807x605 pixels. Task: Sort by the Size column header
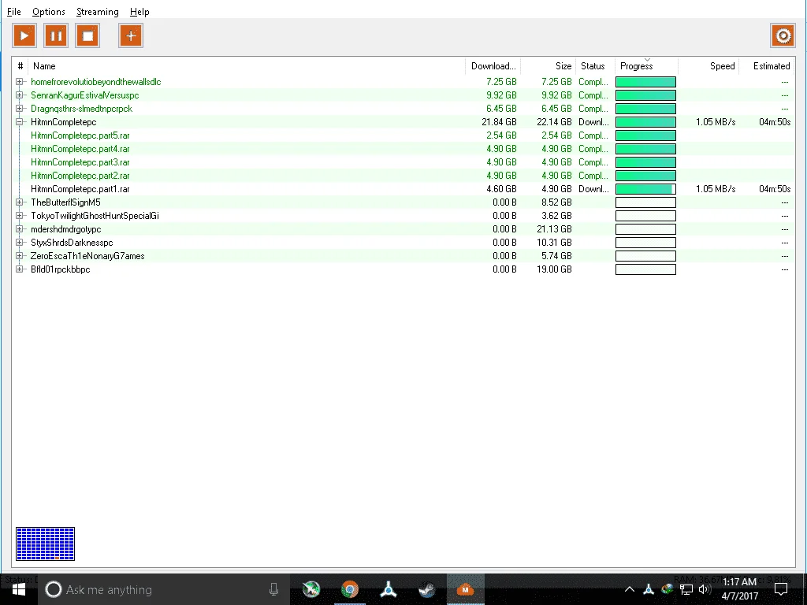549,66
